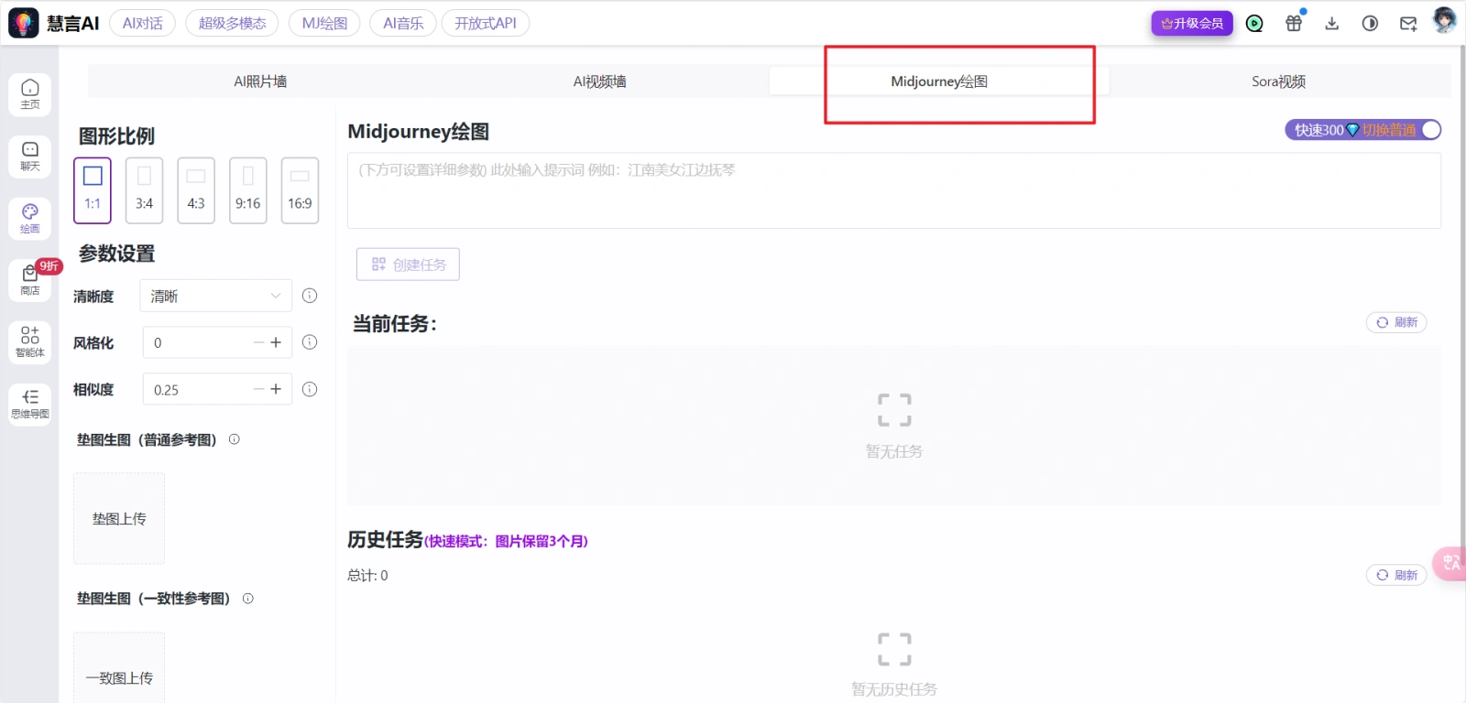The image size is (1466, 703).
Task: Refresh the 当前任务 current task list
Action: coord(1396,322)
